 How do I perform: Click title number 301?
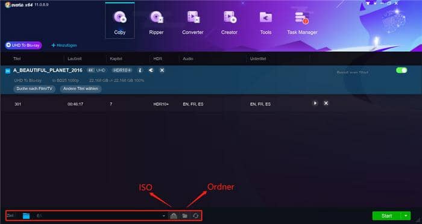(x=17, y=104)
